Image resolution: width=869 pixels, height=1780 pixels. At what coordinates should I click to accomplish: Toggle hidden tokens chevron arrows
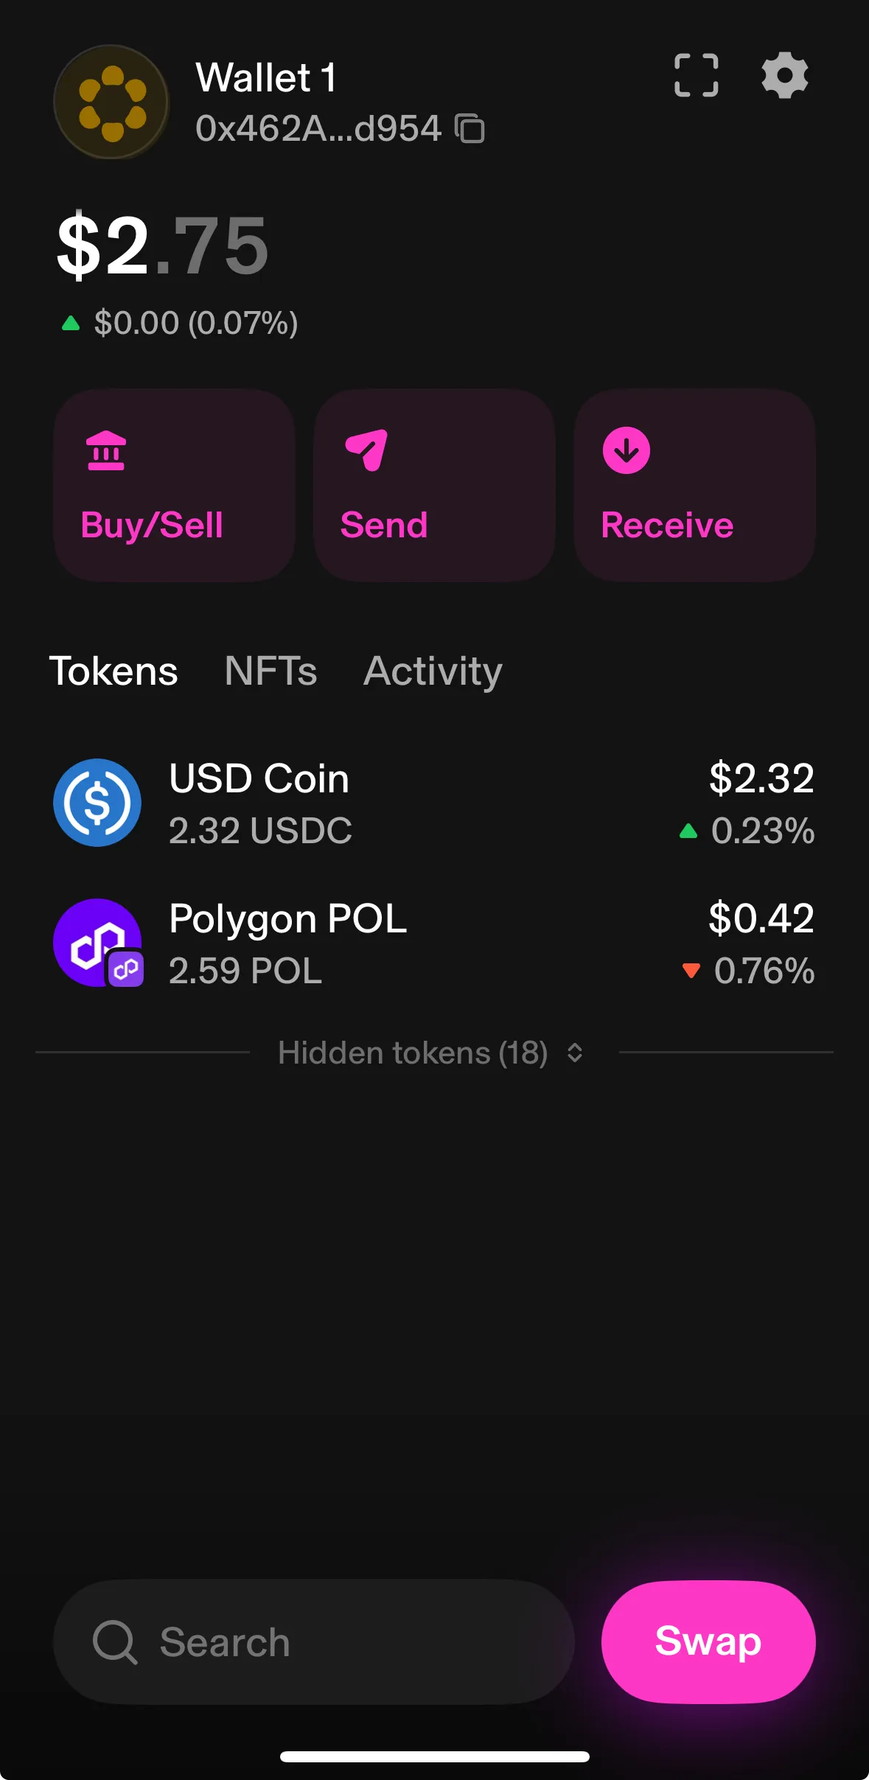pos(575,1053)
